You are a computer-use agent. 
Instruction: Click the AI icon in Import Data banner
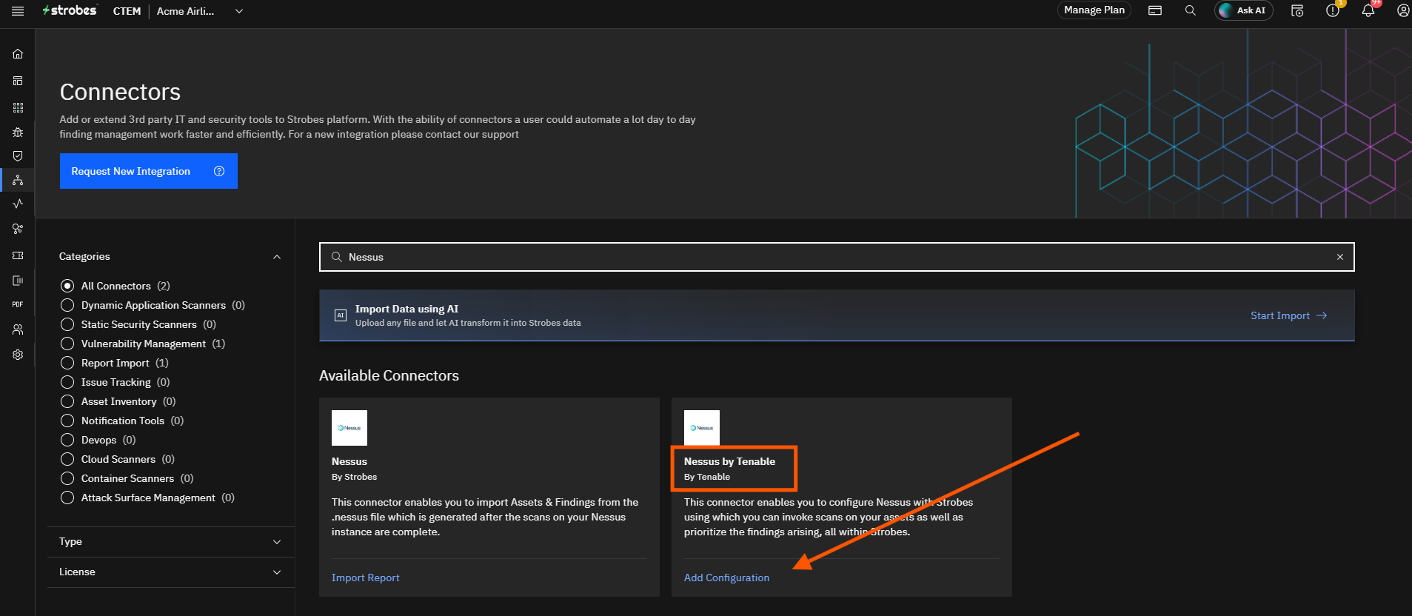341,315
